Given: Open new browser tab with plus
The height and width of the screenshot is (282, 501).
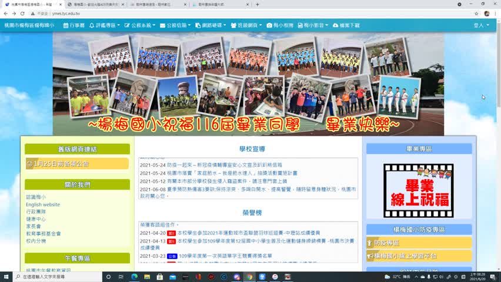Looking at the screenshot, I should [257, 5].
